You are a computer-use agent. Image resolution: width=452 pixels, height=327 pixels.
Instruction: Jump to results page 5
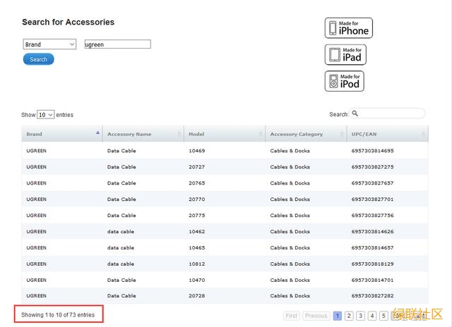383,316
